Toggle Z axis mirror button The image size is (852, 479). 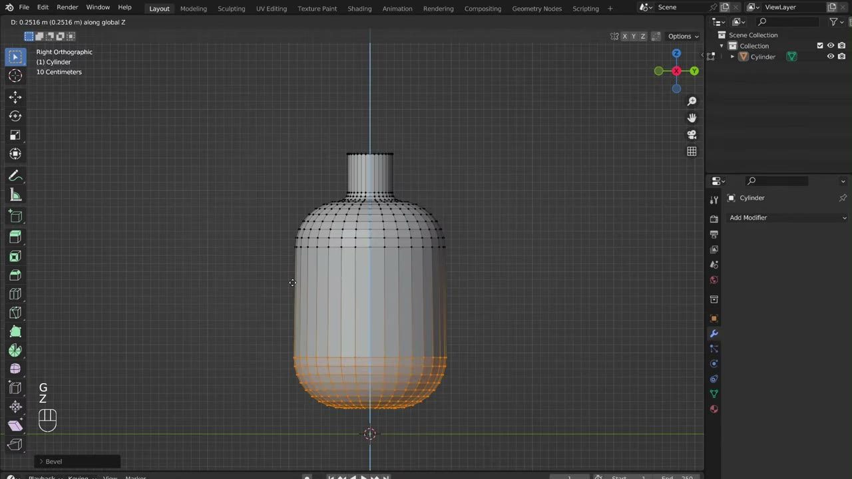[642, 36]
